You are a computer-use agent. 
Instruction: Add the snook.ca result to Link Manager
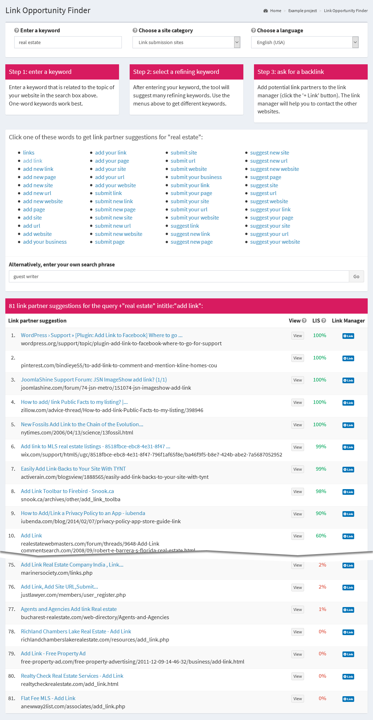(348, 492)
